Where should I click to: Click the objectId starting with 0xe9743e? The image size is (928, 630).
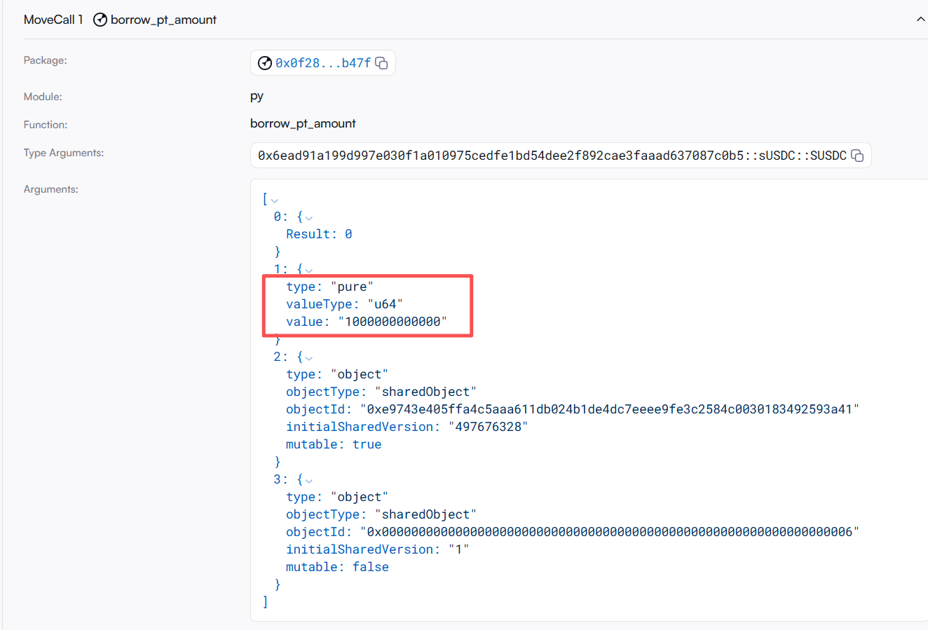point(609,409)
